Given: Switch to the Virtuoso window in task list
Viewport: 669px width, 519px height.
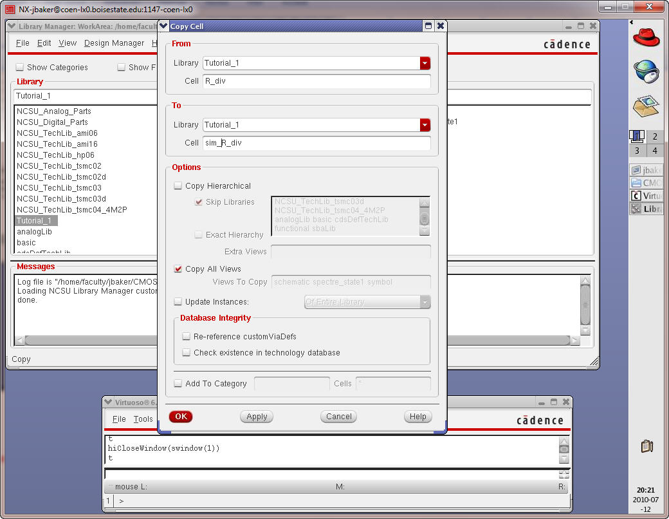Looking at the screenshot, I should pos(646,196).
